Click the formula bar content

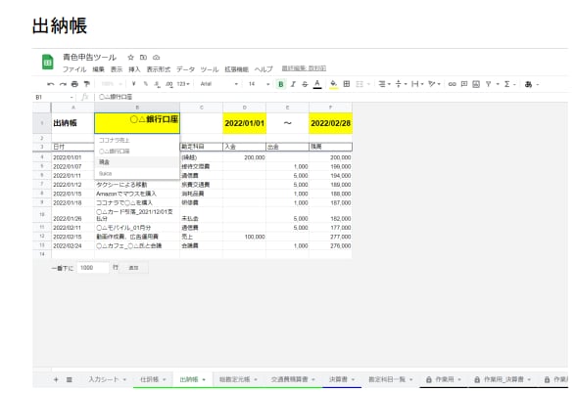coord(116,97)
